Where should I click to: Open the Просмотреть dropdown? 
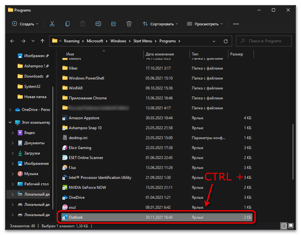205,24
